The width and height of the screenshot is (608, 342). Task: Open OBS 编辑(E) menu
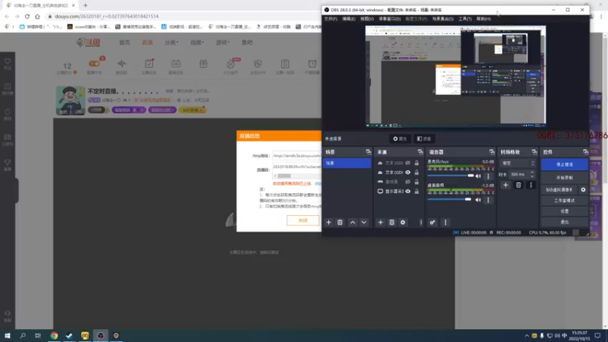click(349, 18)
